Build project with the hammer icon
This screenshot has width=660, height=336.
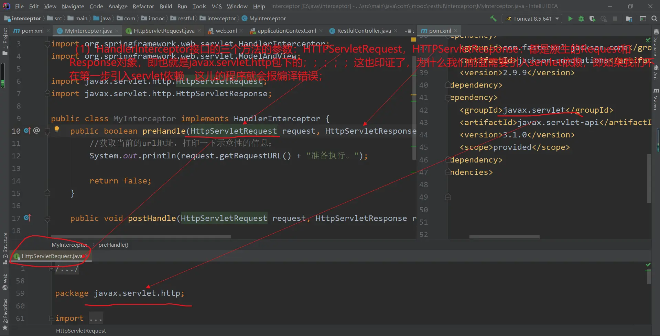click(x=493, y=19)
